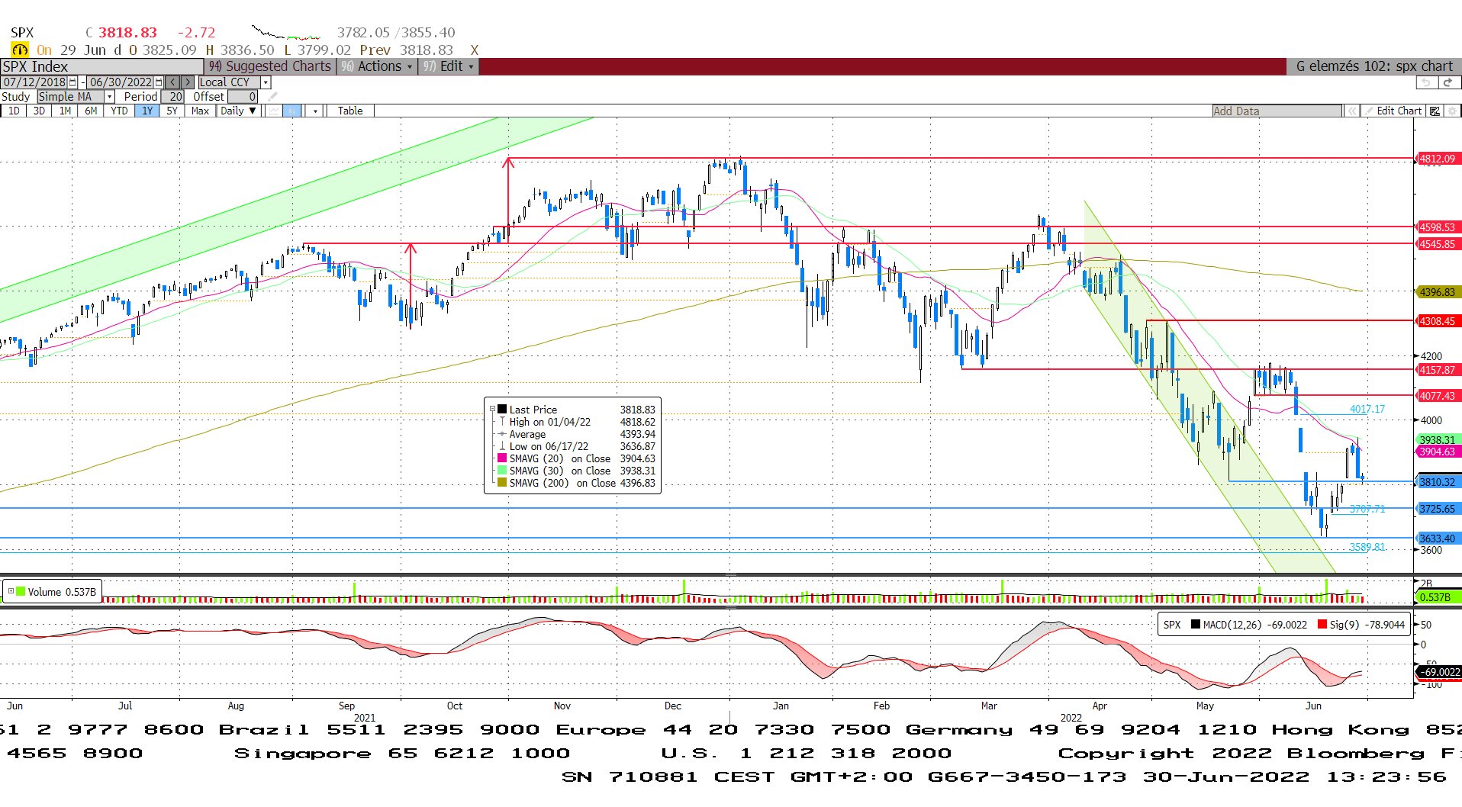
Task: Open the Edit menu
Action: [449, 66]
